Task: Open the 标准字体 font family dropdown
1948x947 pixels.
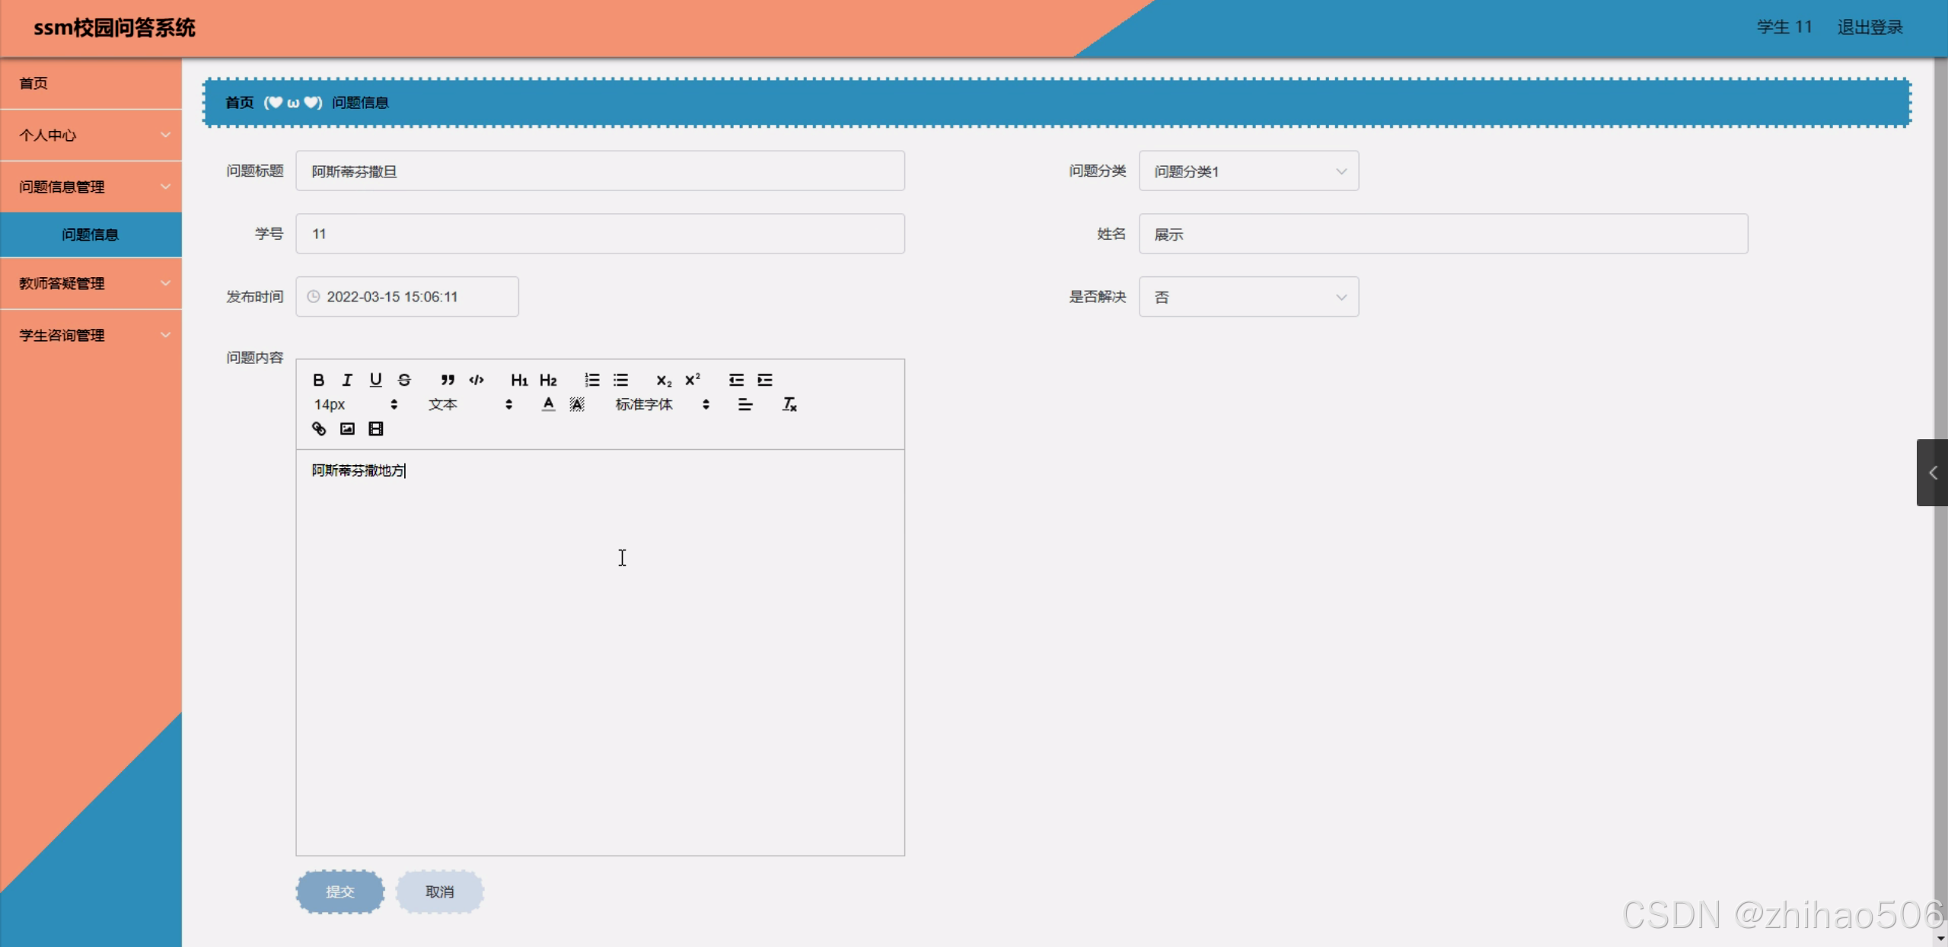Action: 662,404
